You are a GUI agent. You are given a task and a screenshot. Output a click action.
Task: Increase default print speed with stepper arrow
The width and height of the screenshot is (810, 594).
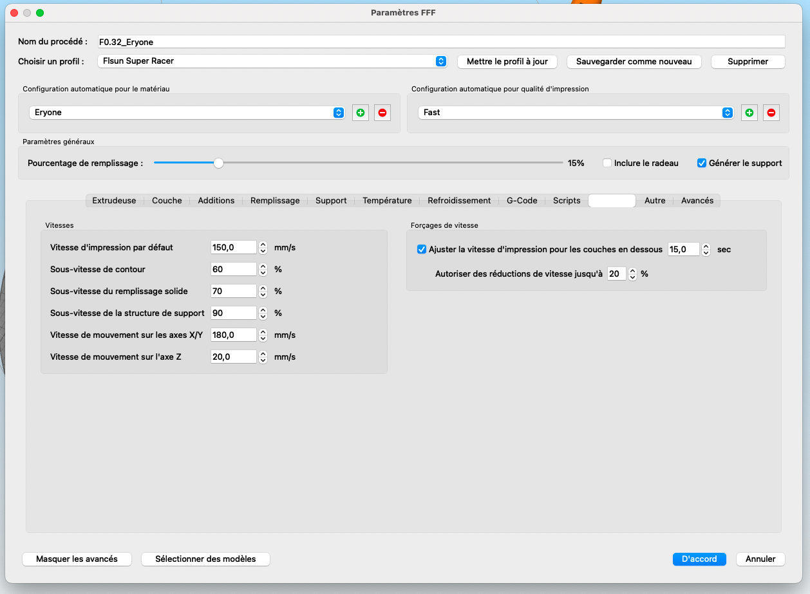(263, 245)
